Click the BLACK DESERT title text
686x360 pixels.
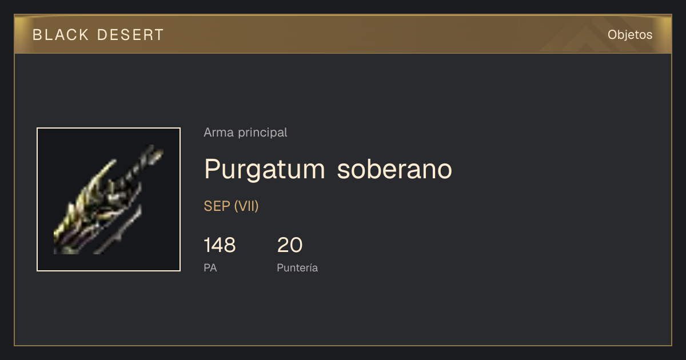(x=98, y=35)
